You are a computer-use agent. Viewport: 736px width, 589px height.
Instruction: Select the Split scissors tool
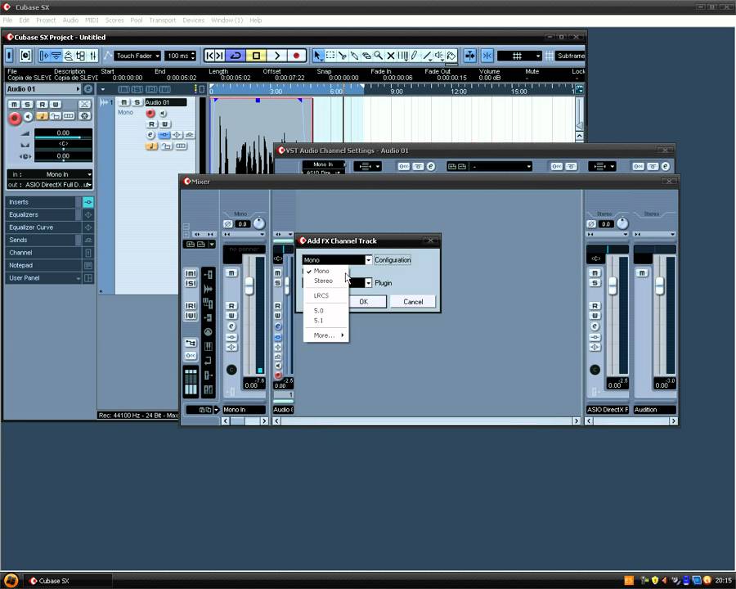click(x=342, y=56)
